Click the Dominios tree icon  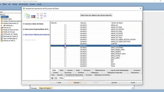coord(2,28)
